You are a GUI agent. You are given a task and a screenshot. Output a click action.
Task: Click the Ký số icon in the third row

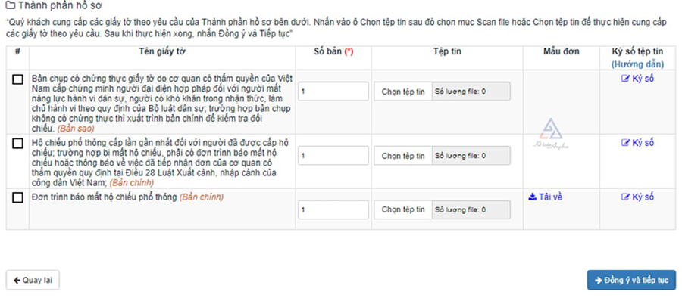coord(625,197)
